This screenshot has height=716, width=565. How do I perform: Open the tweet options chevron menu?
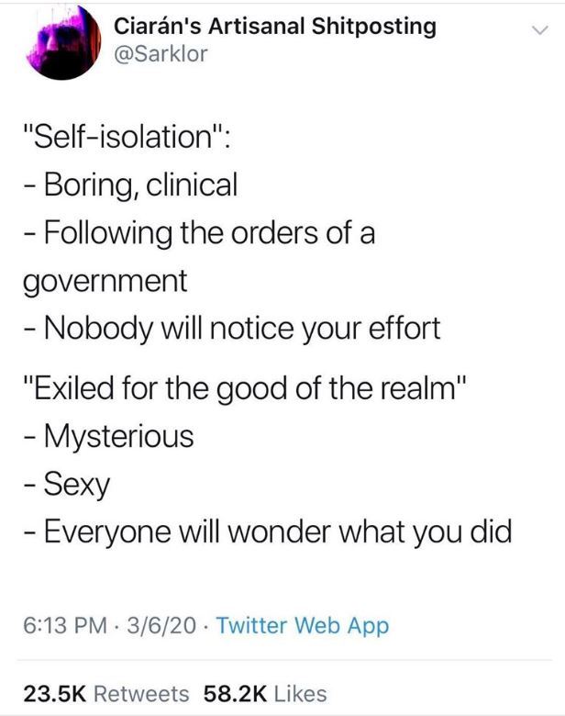coord(538,30)
